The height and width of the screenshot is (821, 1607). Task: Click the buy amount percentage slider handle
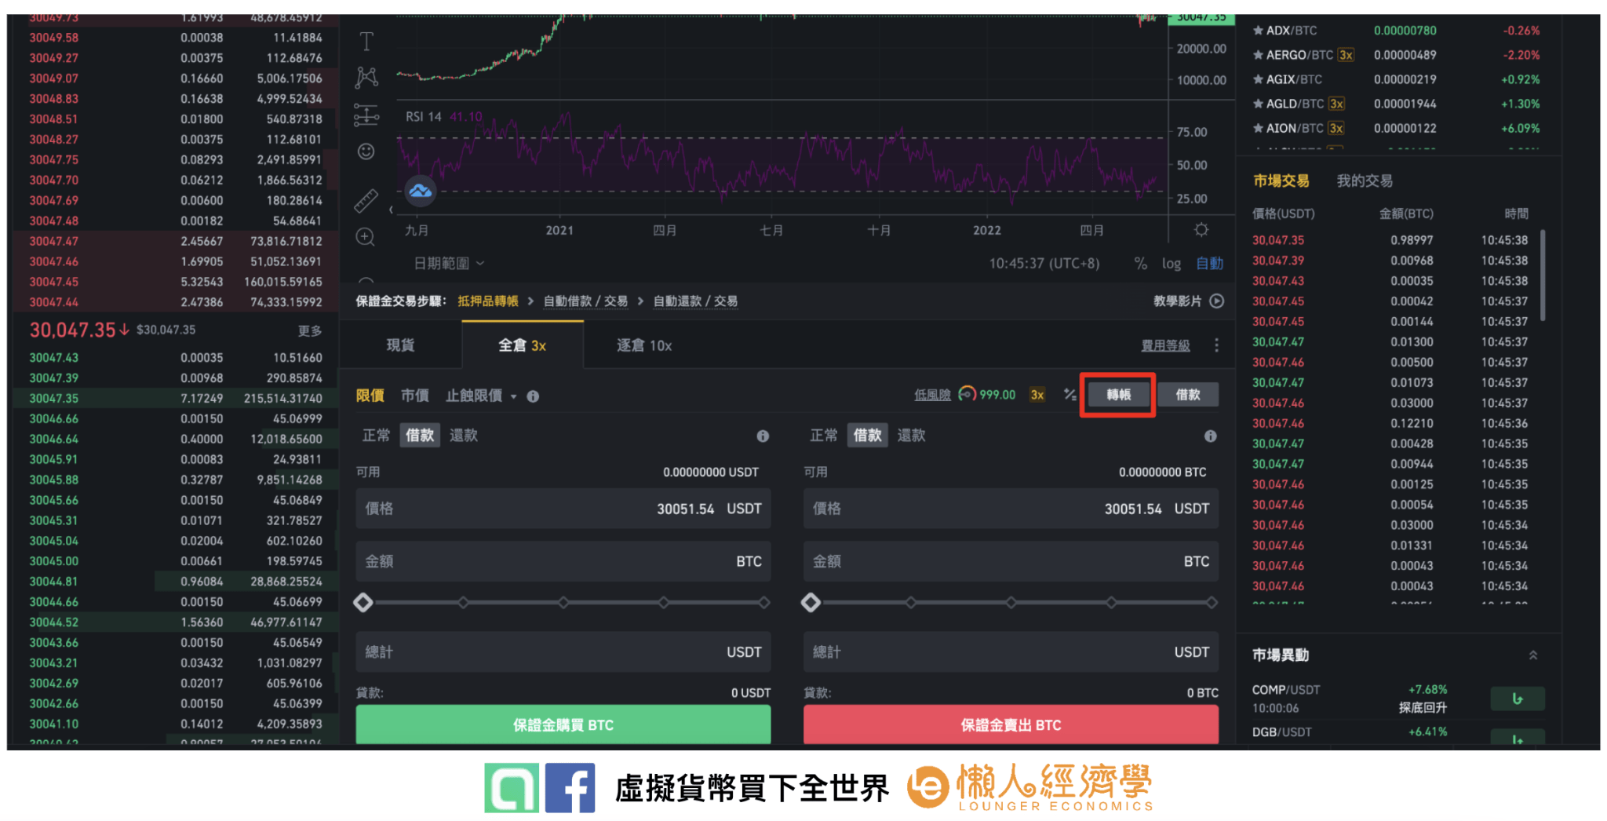click(x=363, y=603)
